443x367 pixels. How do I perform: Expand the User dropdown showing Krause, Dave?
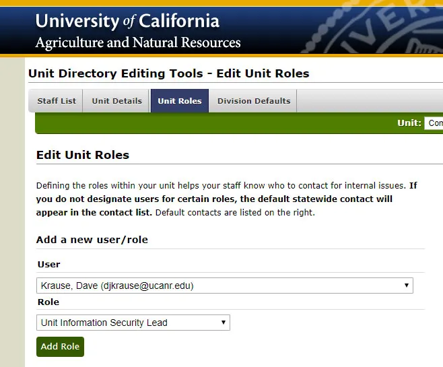pos(224,286)
